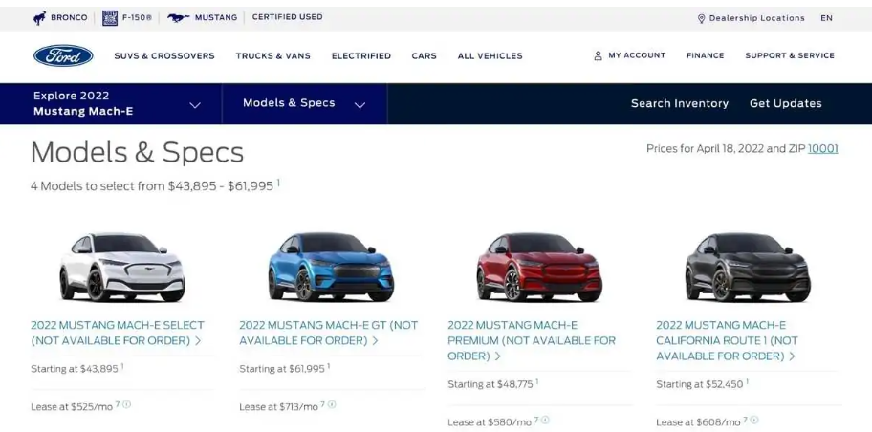Click the My Account person icon

(598, 55)
